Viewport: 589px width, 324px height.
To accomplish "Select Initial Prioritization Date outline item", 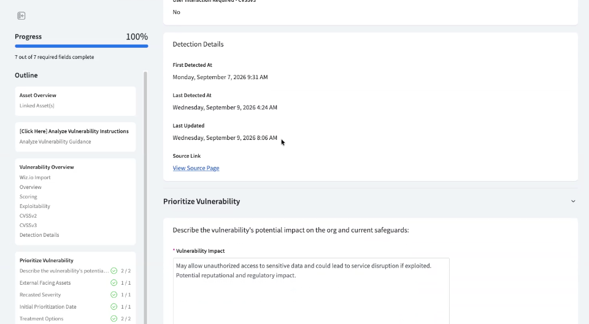I will pos(48,307).
